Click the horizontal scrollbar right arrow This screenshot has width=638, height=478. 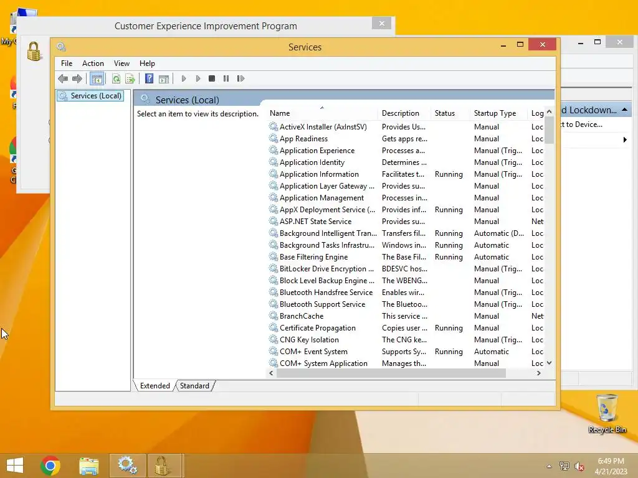point(539,373)
